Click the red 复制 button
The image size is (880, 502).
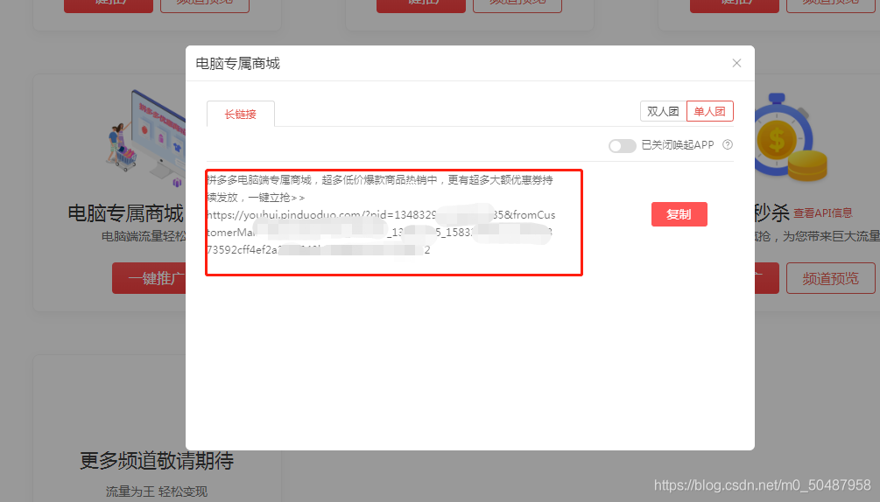click(679, 214)
